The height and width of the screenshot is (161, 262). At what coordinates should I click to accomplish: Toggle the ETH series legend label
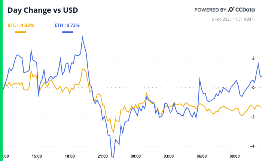point(67,25)
